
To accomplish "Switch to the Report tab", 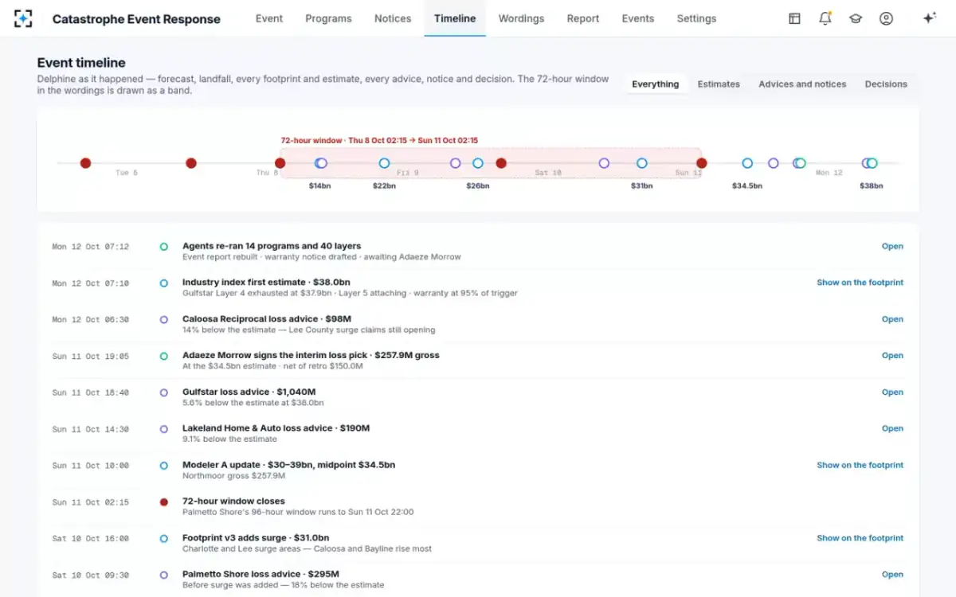I will click(583, 18).
